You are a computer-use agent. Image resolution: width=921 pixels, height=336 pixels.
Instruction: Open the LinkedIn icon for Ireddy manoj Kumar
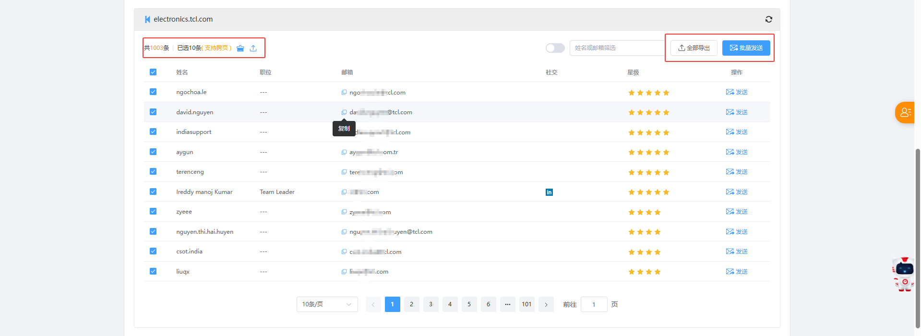[549, 192]
